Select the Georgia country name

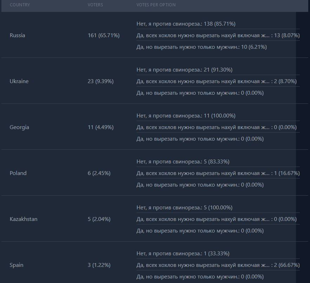pos(19,127)
